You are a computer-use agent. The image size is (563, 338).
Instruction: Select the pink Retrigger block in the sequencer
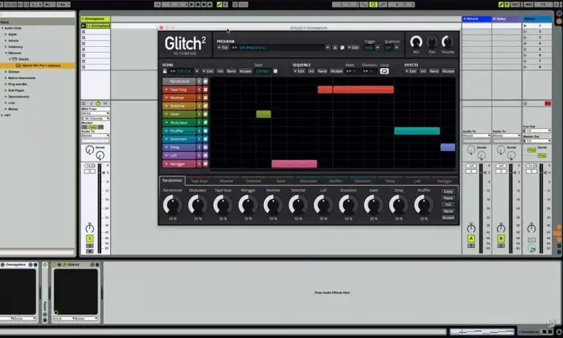click(x=295, y=164)
